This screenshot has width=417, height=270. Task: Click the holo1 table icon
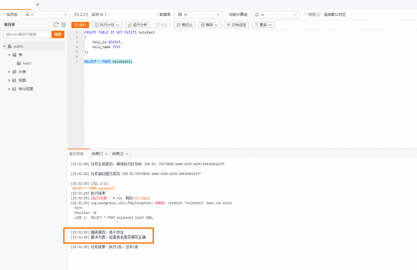(x=19, y=63)
